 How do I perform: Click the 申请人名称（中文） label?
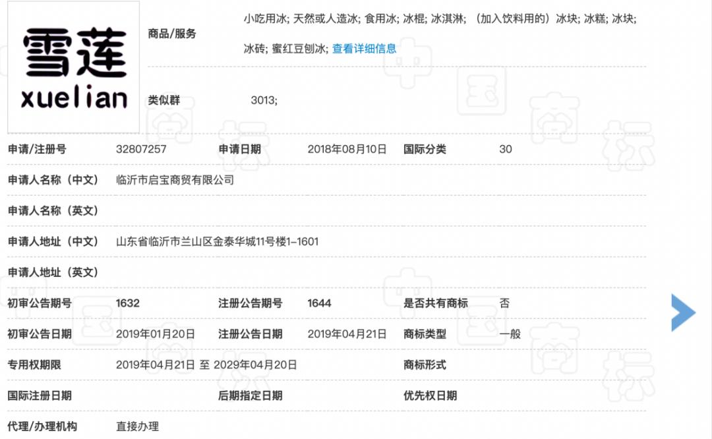click(x=53, y=180)
